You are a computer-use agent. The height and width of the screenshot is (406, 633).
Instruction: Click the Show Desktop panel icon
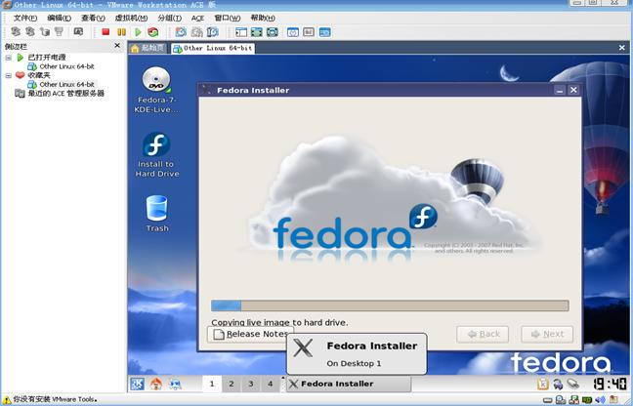pos(175,384)
